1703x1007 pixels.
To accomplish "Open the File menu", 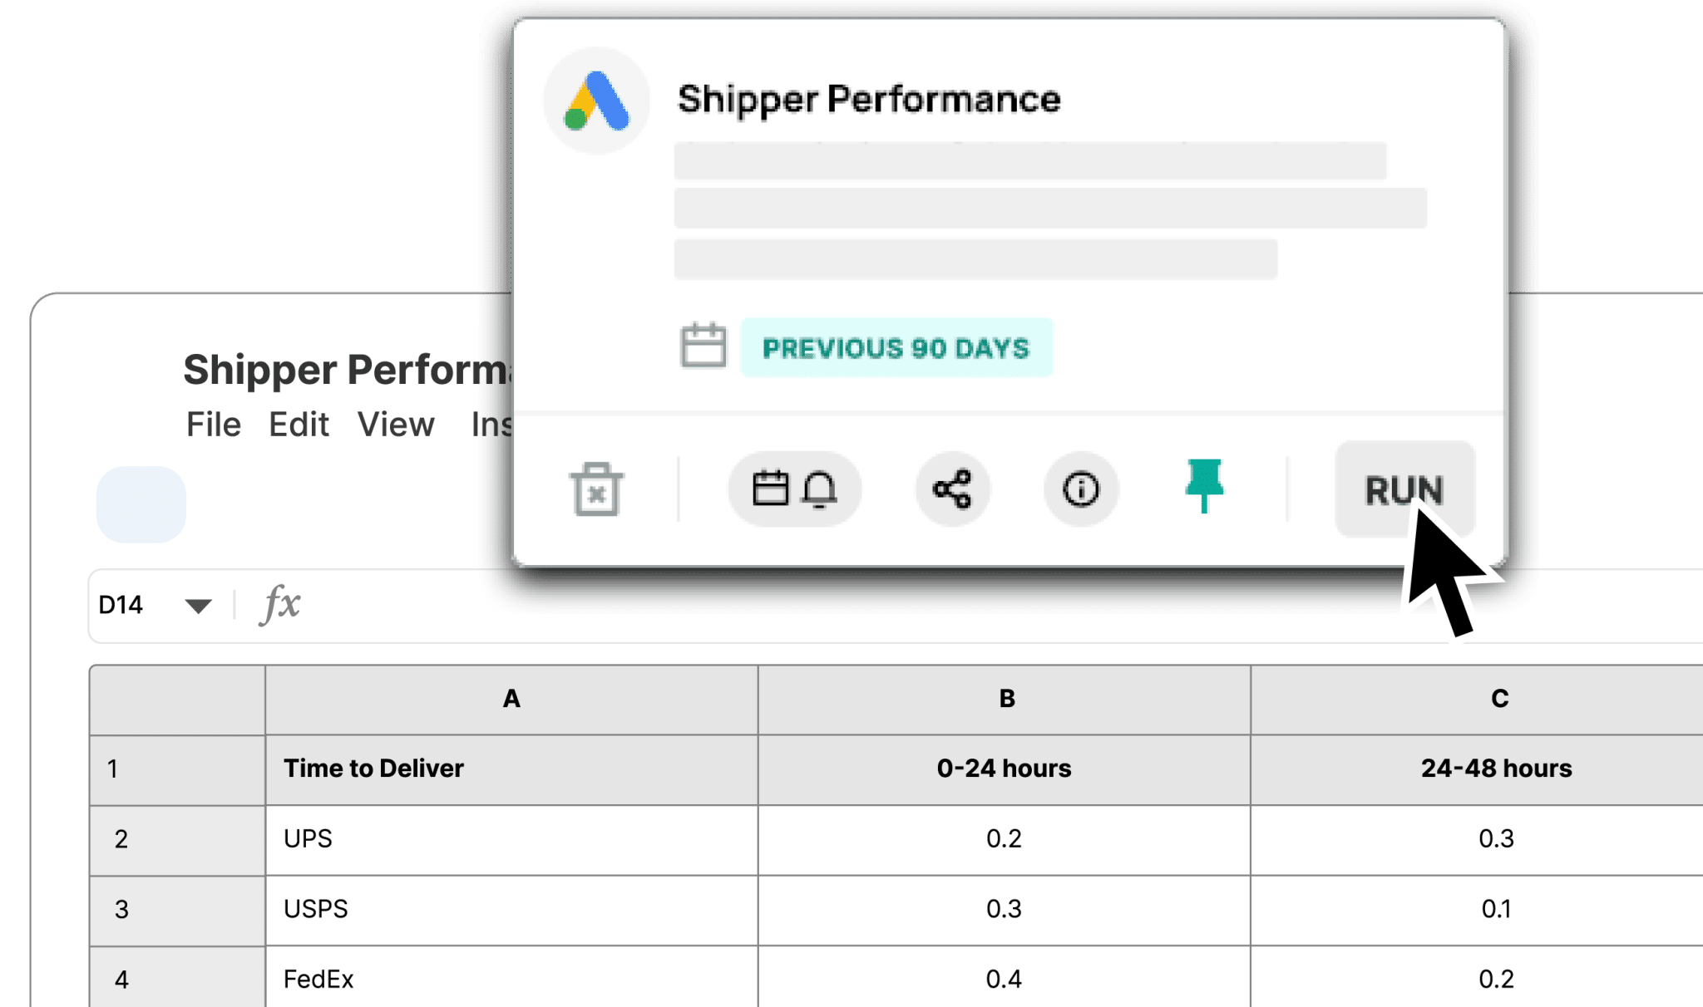I will click(x=213, y=425).
